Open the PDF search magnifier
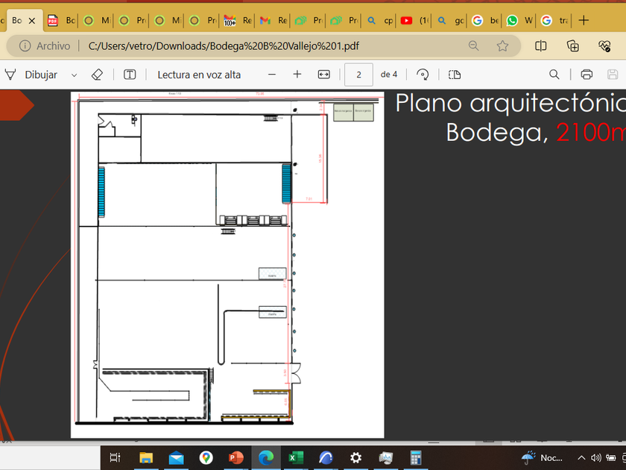Screen dimensions: 626x470 point(554,75)
